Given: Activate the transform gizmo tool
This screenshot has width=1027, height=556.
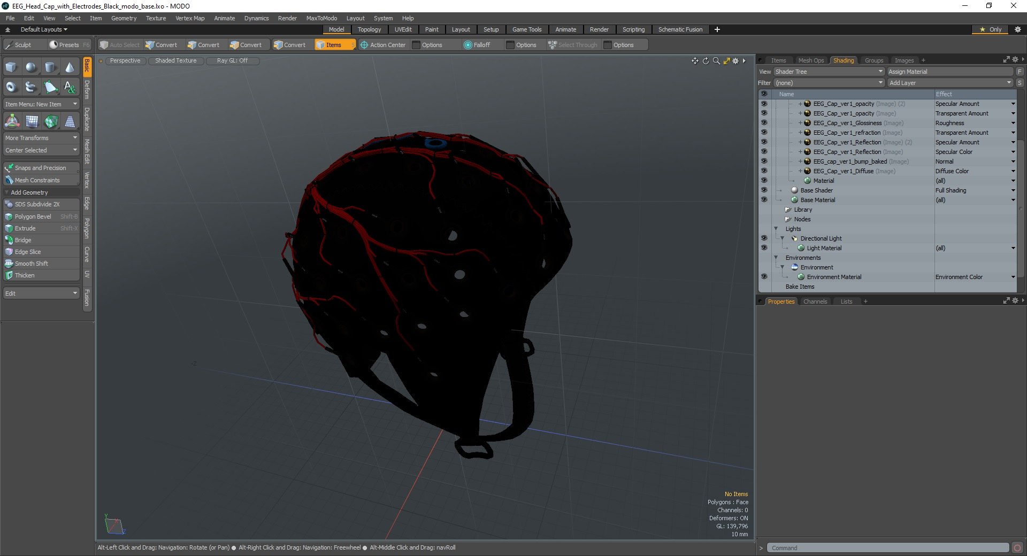Looking at the screenshot, I should (12, 121).
